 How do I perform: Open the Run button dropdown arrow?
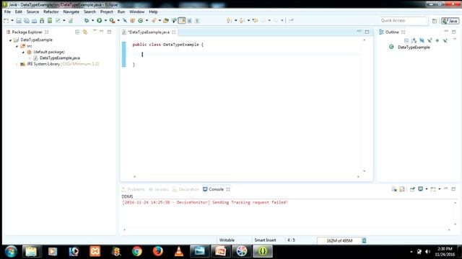[105, 21]
